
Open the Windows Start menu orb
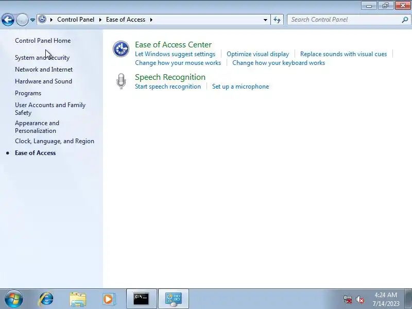point(14,299)
